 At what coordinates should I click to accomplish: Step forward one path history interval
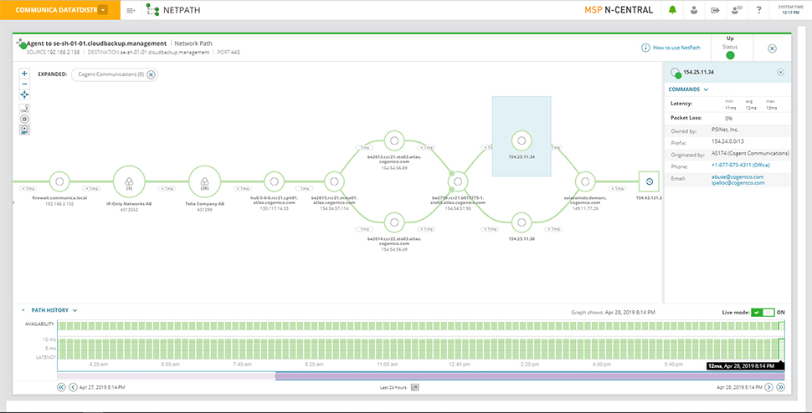pyautogui.click(x=769, y=386)
